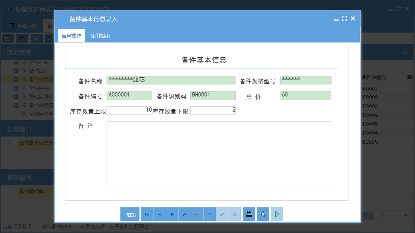Go to the previous record
The image size is (415, 233).
[160, 214]
